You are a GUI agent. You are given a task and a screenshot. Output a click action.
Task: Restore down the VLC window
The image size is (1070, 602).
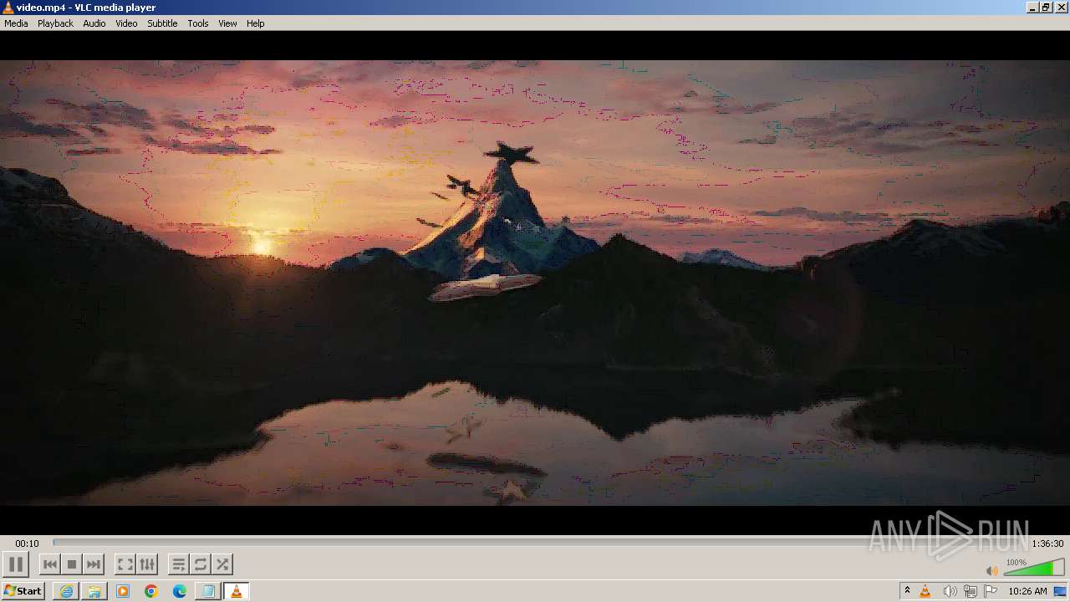click(1046, 8)
